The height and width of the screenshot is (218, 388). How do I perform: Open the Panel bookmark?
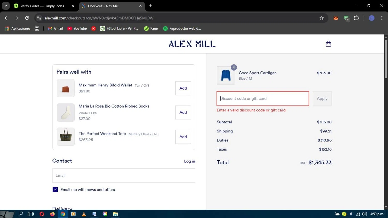151,28
